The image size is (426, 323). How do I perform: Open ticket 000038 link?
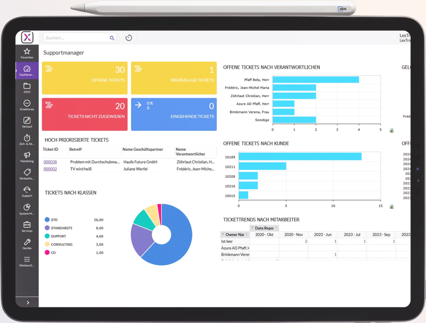(x=50, y=162)
